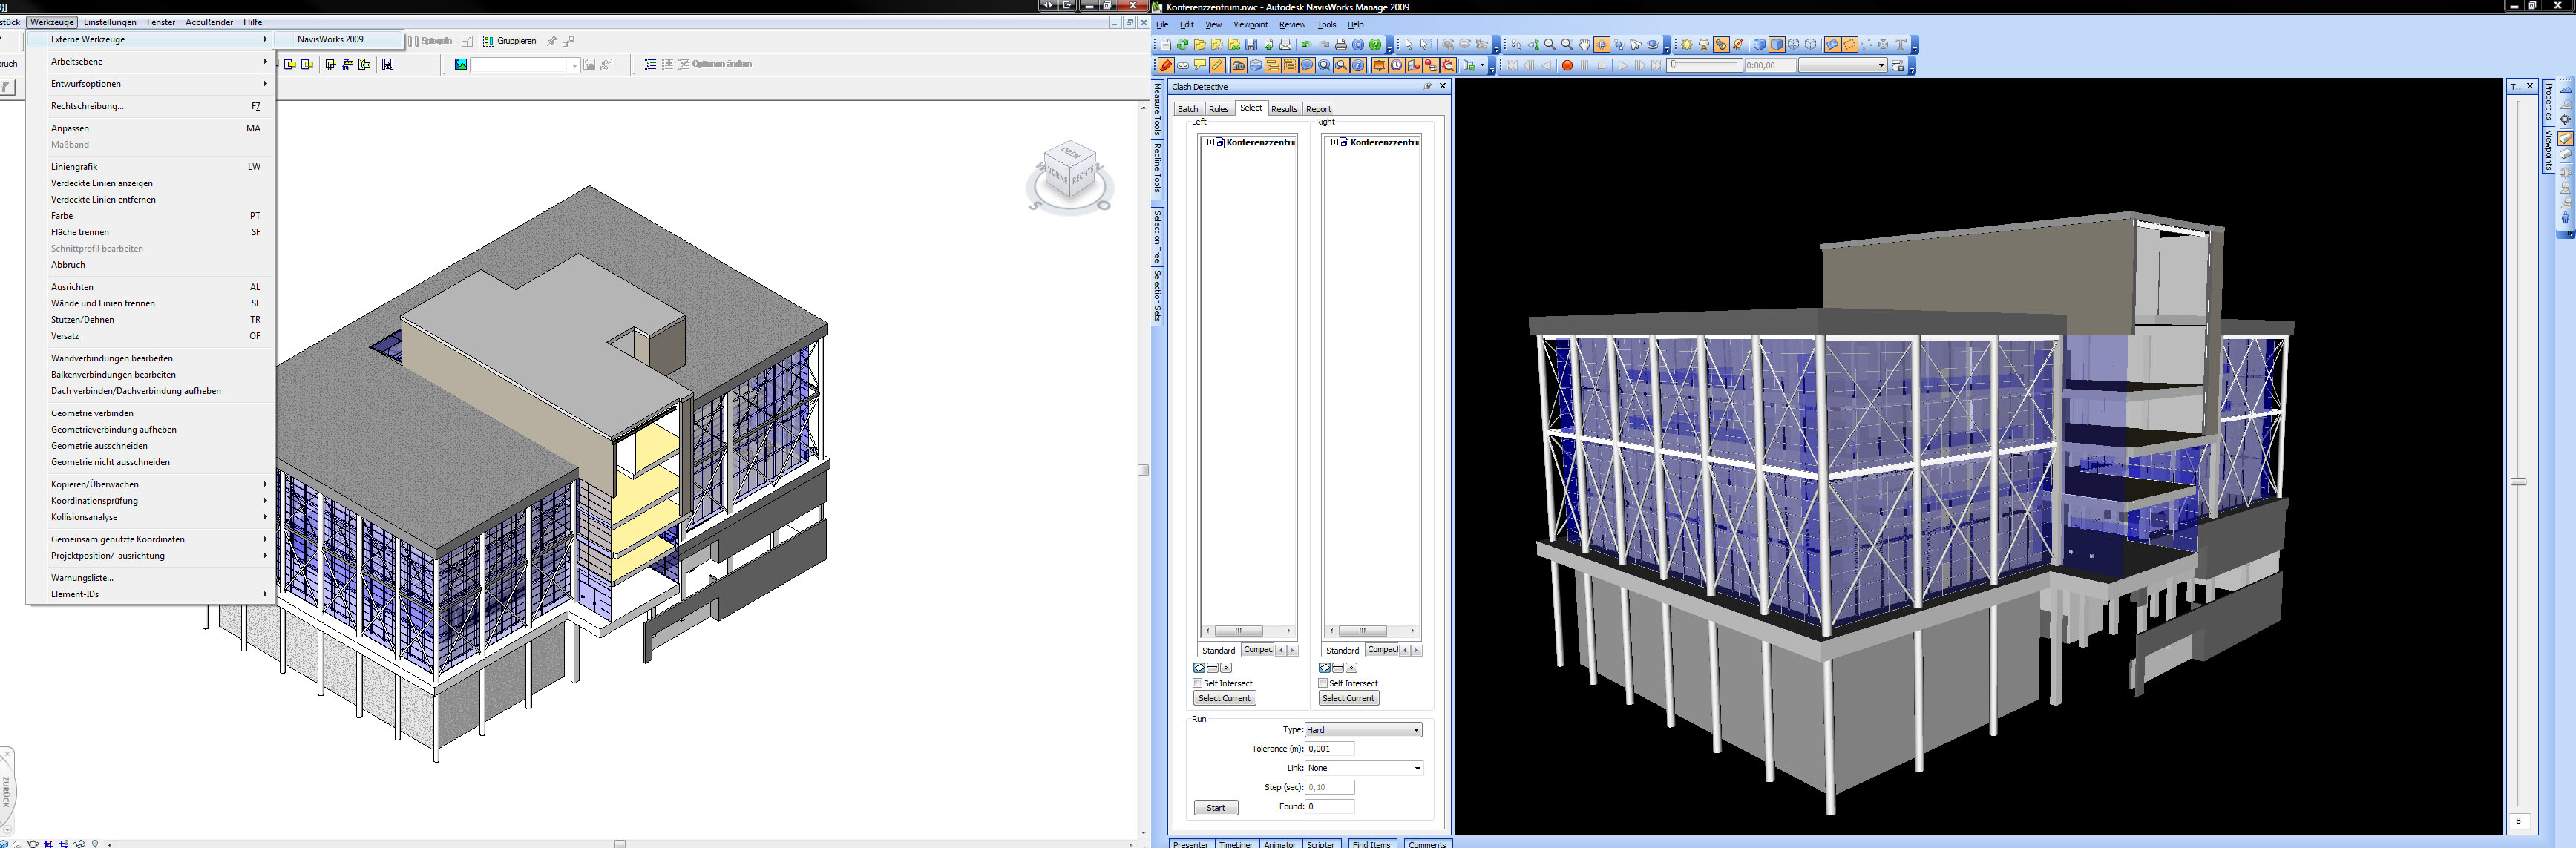Viewport: 2576px width, 848px height.
Task: Open the TimeLiner bottom panel tab
Action: coord(1236,844)
